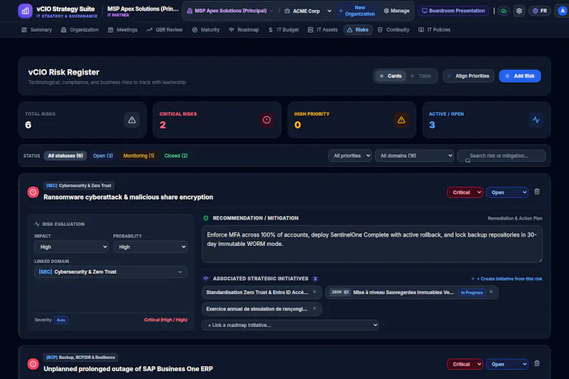This screenshot has height=379, width=569.
Task: Change SAP outage risk priority Critical dropdown
Action: (x=465, y=364)
